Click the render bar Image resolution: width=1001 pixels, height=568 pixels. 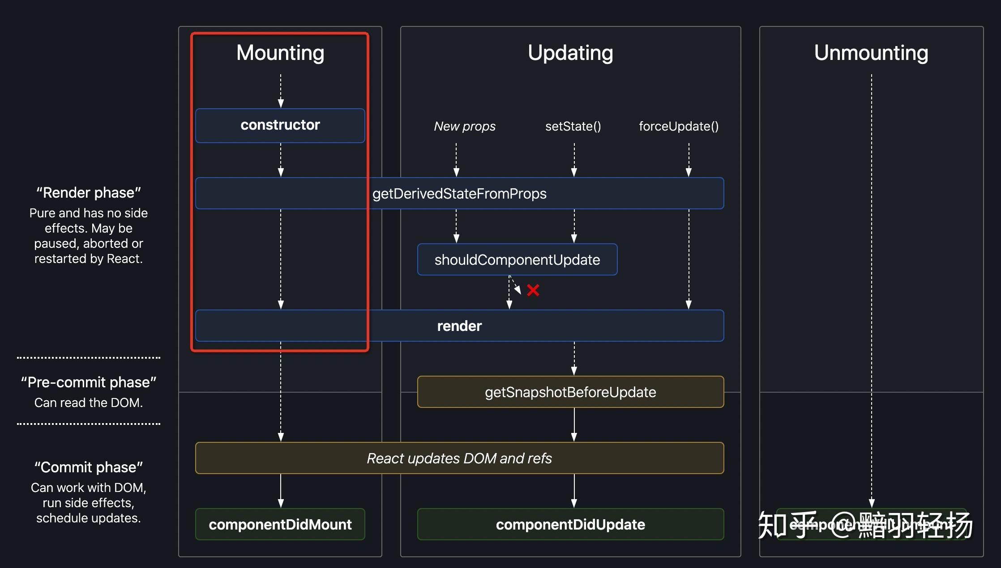(459, 326)
